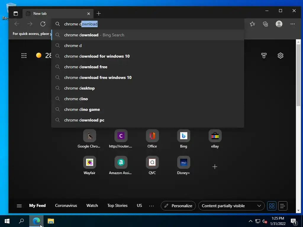Open Windows taskbar search
303x227 pixels.
pos(21,221)
